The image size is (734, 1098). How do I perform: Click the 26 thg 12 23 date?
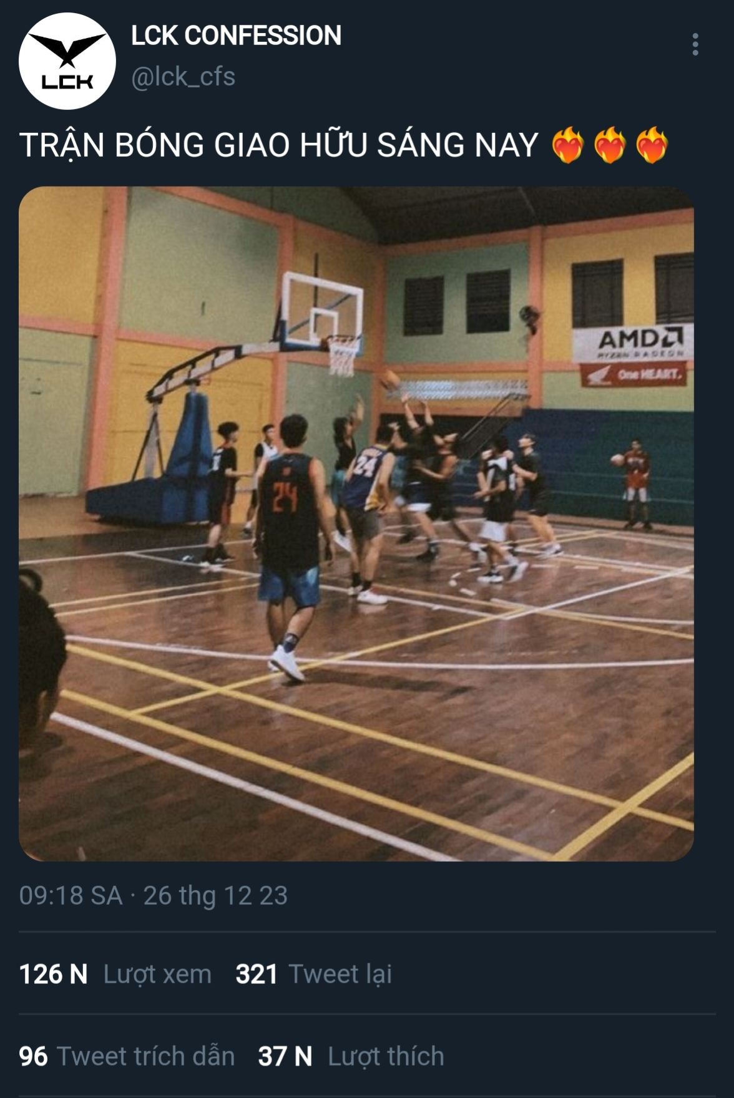pos(215,895)
